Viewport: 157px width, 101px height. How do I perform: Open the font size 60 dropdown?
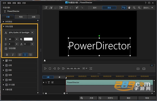17,39
